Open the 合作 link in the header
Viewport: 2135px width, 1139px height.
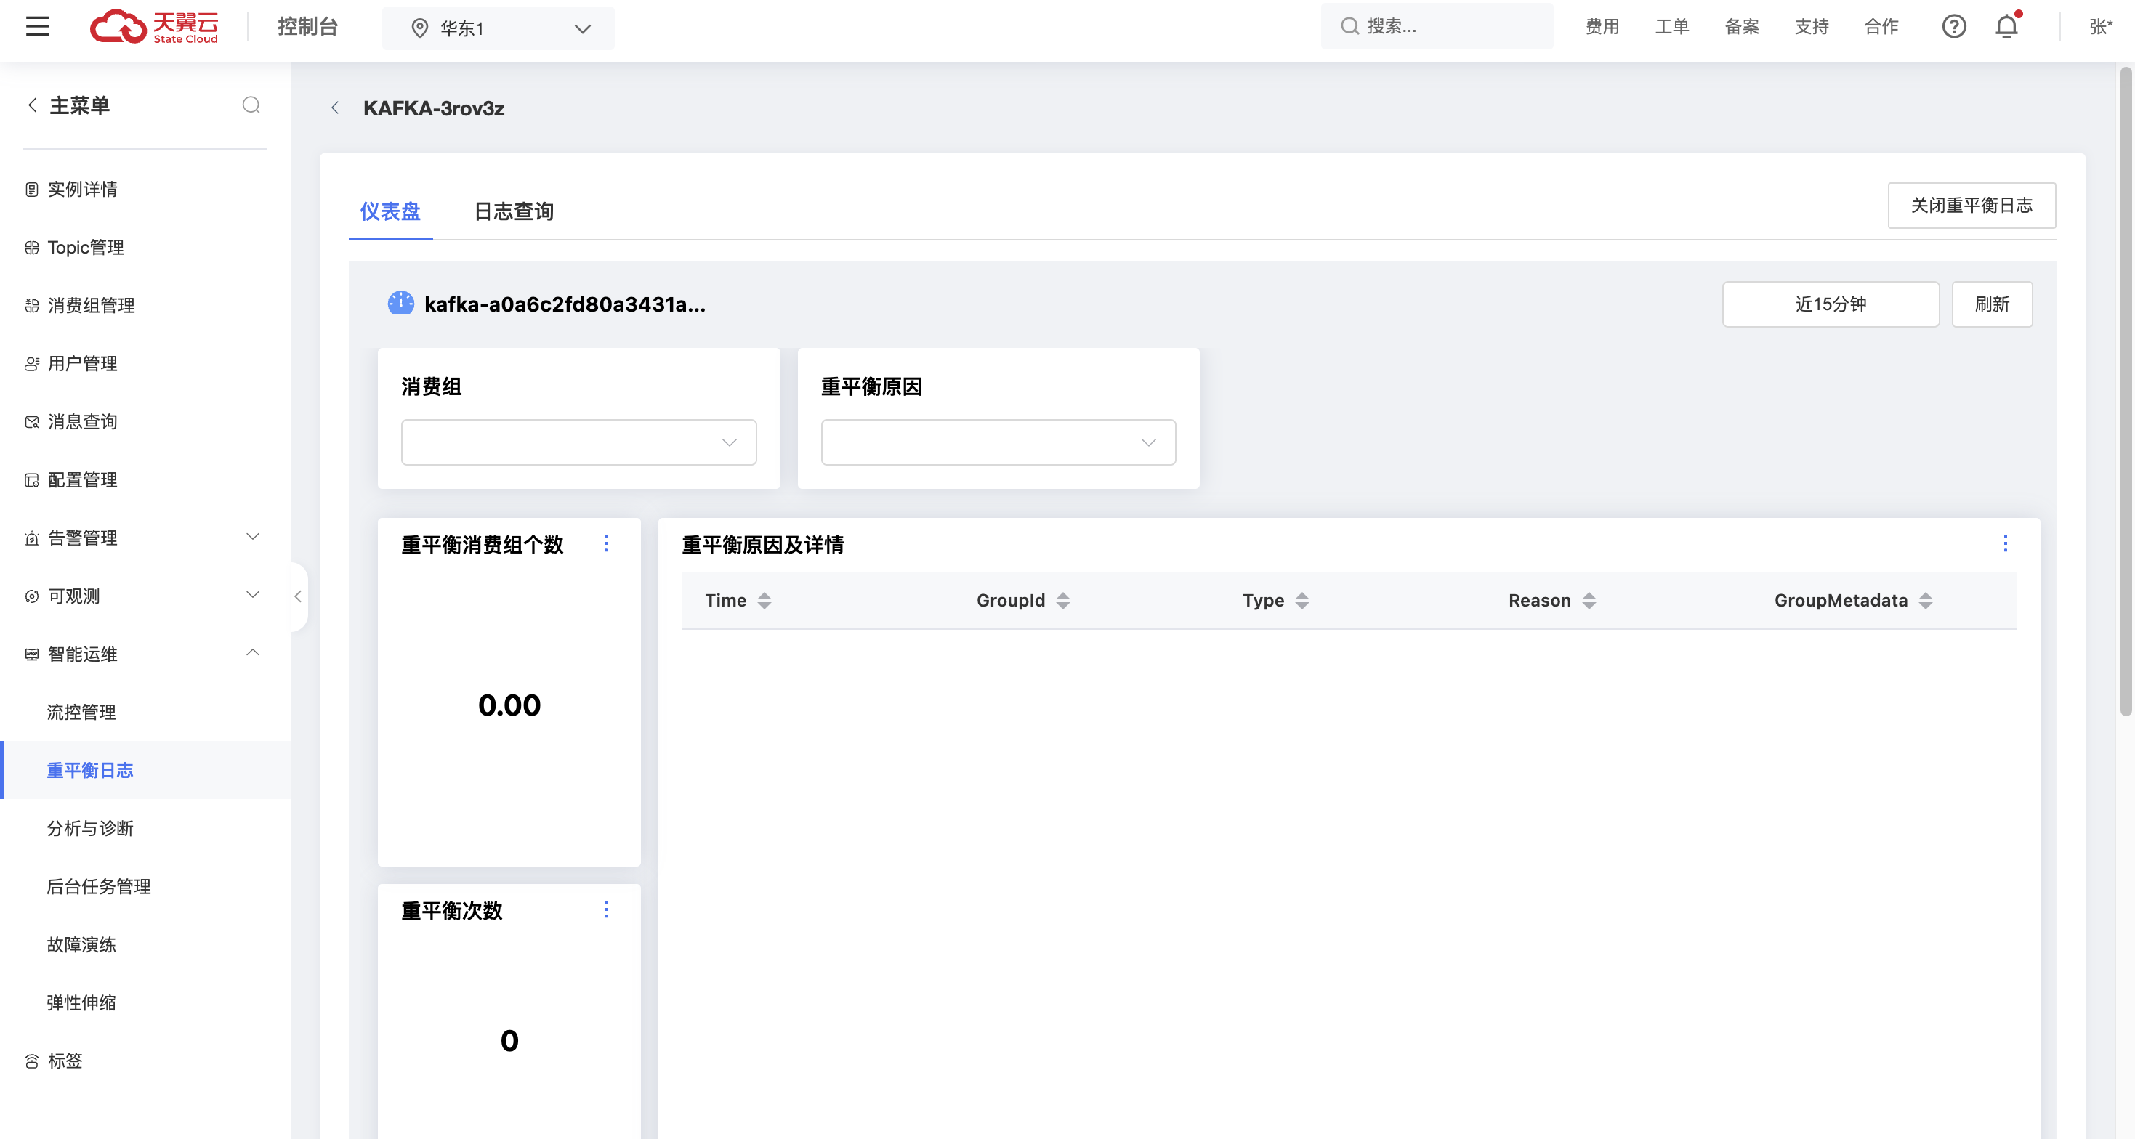coord(1881,26)
